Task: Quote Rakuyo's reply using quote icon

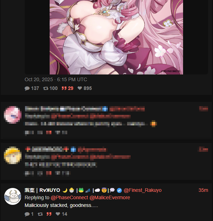Action: point(49,214)
